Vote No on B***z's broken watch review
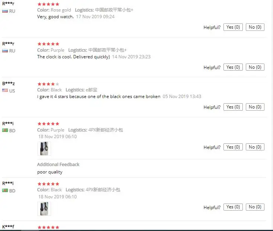This screenshot has width=273, height=231. tap(255, 107)
